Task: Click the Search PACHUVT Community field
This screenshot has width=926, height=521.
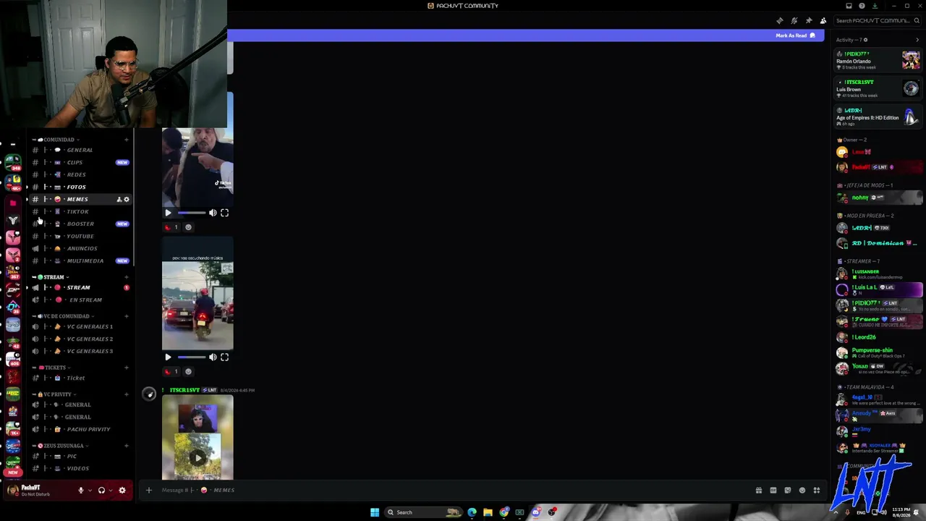Action: (x=877, y=20)
